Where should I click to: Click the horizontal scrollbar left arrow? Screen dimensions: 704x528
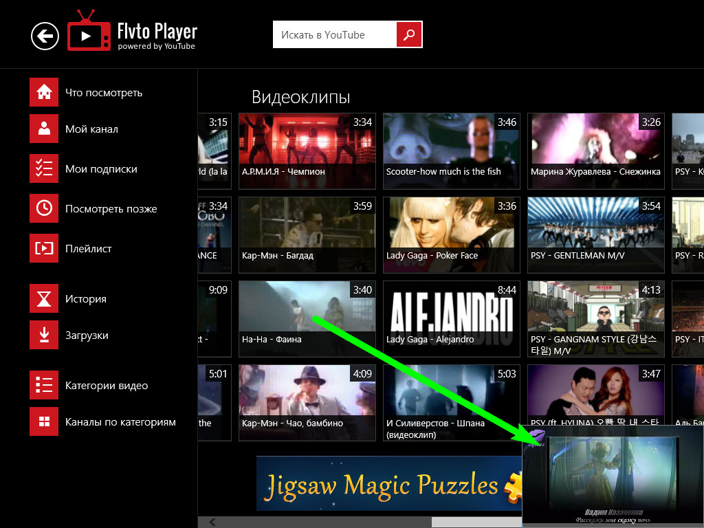pyautogui.click(x=212, y=522)
